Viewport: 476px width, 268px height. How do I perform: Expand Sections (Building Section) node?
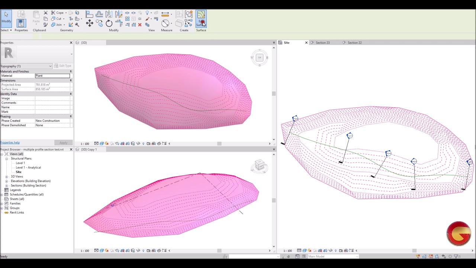pyautogui.click(x=6, y=185)
